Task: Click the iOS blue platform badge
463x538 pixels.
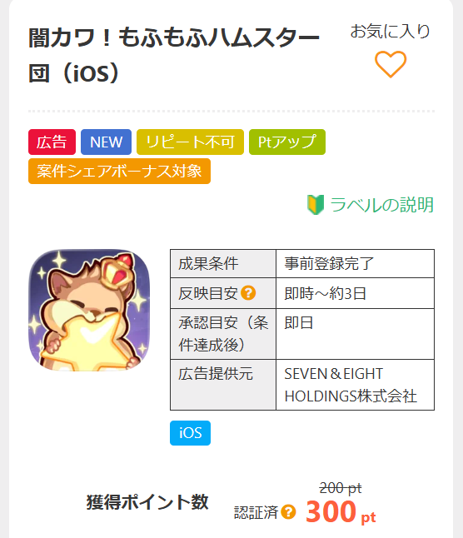Action: pos(190,433)
